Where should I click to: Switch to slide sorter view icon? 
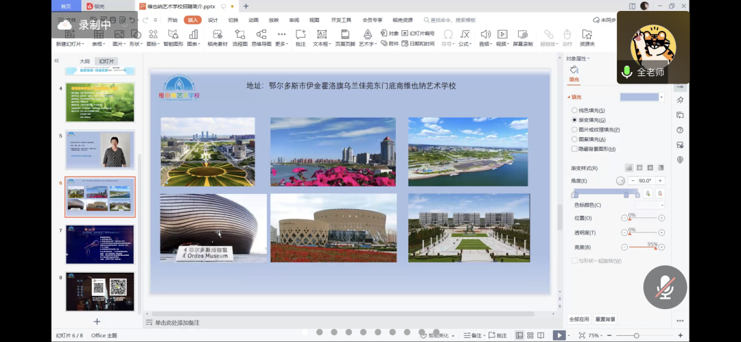pos(530,335)
